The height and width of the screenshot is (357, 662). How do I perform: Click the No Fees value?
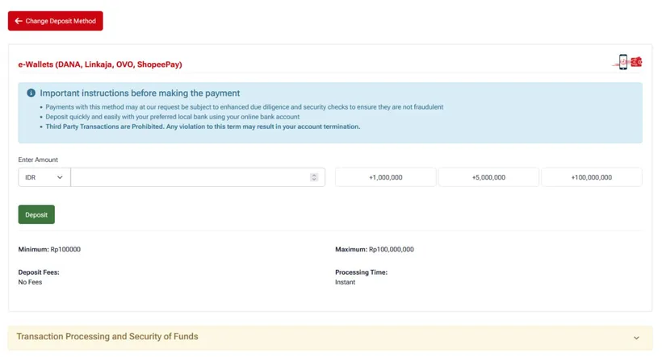pyautogui.click(x=30, y=282)
